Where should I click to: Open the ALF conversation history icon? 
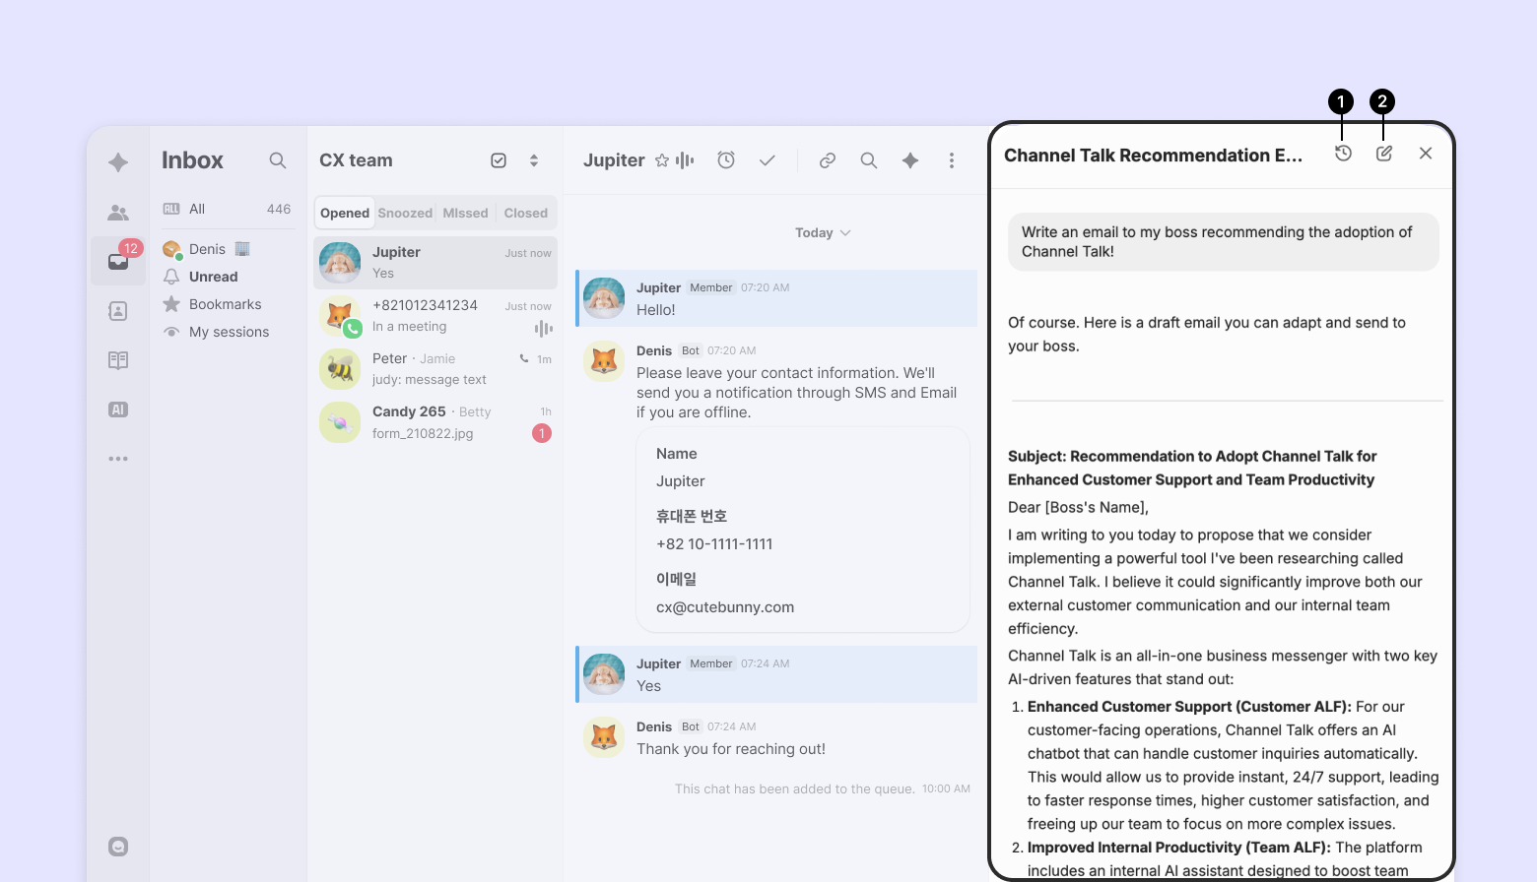(1343, 154)
